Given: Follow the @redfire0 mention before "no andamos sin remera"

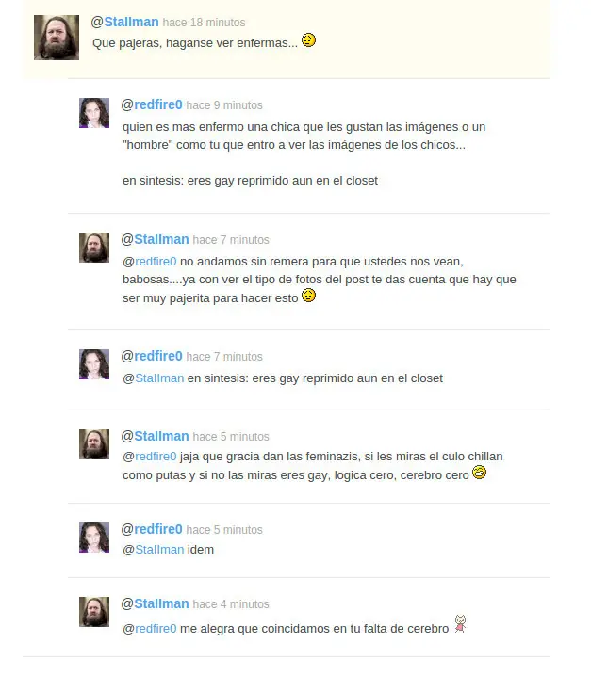Looking at the screenshot, I should pyautogui.click(x=150, y=262).
